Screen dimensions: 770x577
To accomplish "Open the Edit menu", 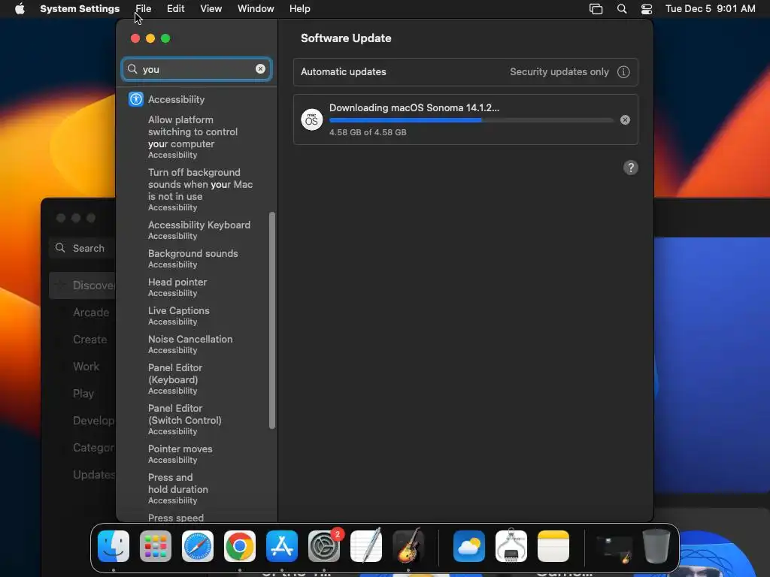I will click(175, 9).
